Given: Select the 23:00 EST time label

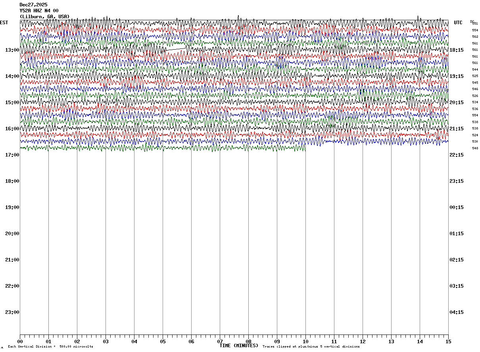Looking at the screenshot, I should click(x=12, y=312).
